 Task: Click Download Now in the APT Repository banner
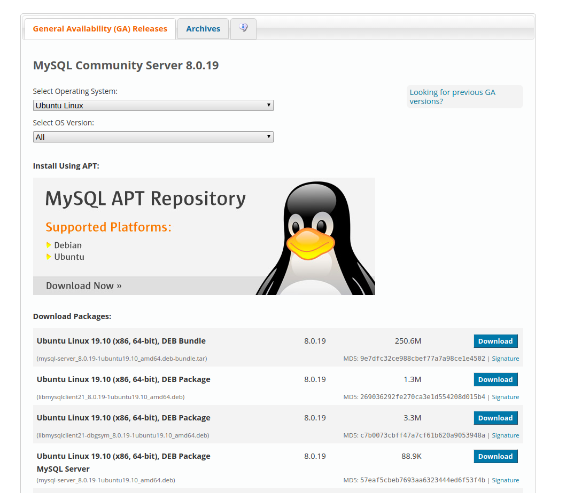83,285
